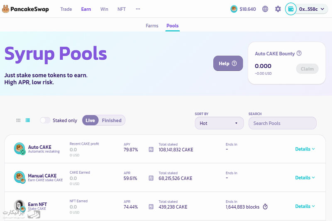Viewport: 332px width, 221px height.
Task: Click the Help button
Action: (228, 63)
